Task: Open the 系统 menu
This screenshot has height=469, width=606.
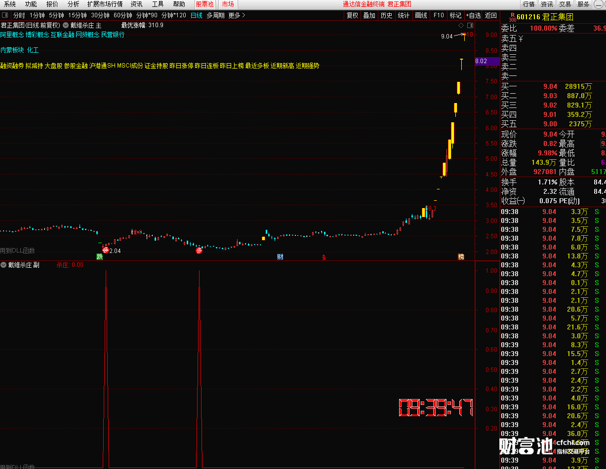Action: [x=10, y=4]
